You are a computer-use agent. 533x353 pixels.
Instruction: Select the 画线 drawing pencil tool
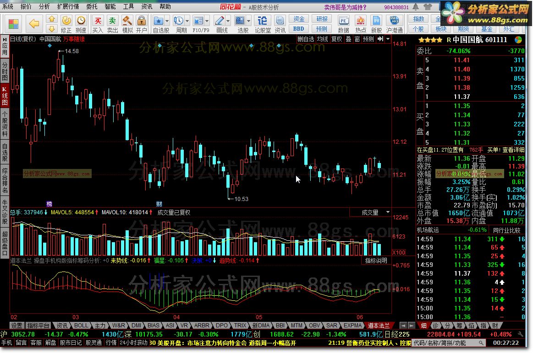coord(220,21)
